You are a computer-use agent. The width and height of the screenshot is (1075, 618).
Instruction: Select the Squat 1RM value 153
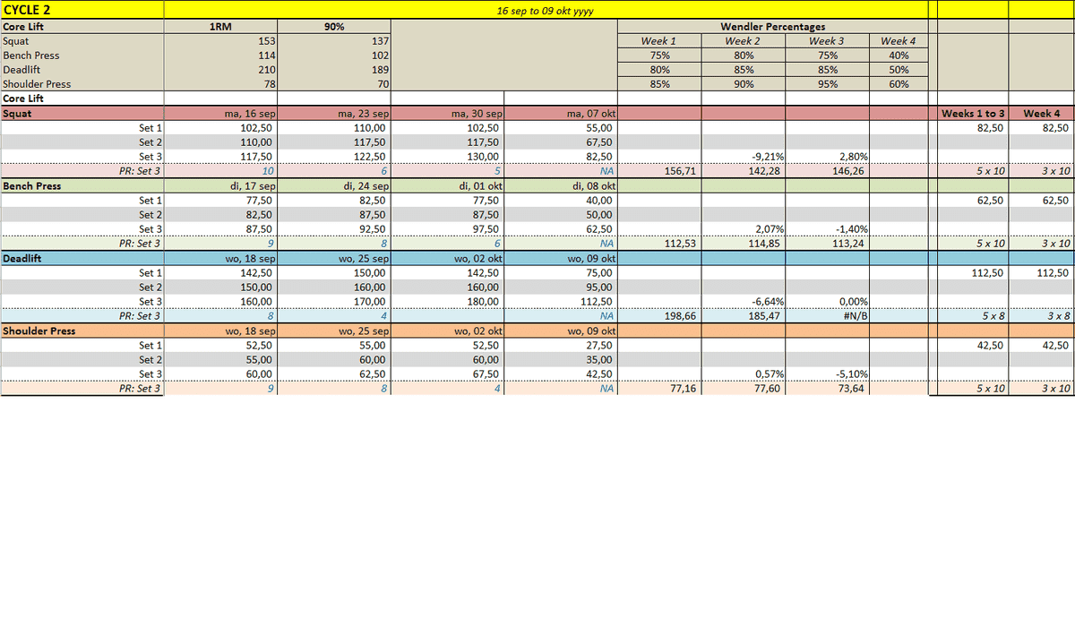(x=220, y=41)
